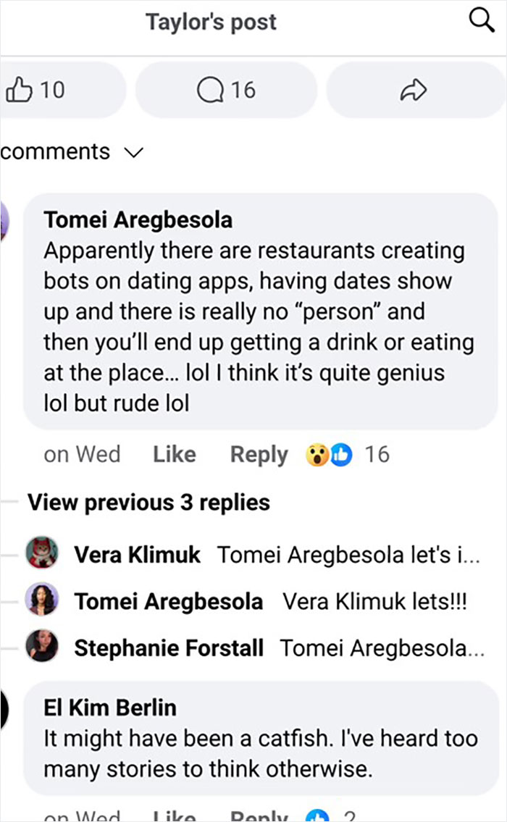Open Tomei Aregbesola's avatar in replies

pos(42,600)
